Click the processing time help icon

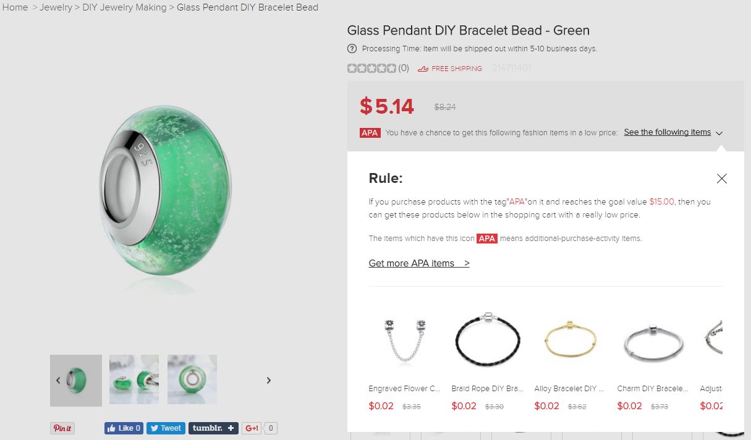352,49
